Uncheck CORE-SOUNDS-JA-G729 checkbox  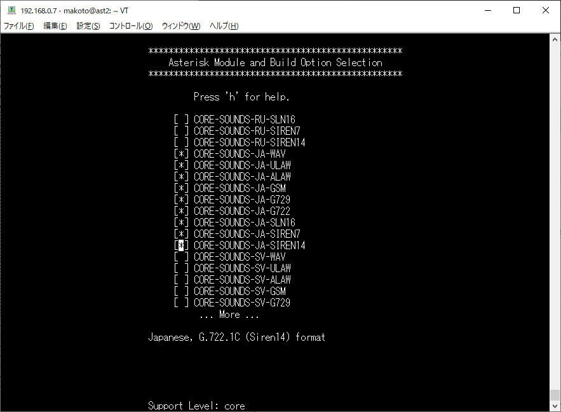point(181,200)
